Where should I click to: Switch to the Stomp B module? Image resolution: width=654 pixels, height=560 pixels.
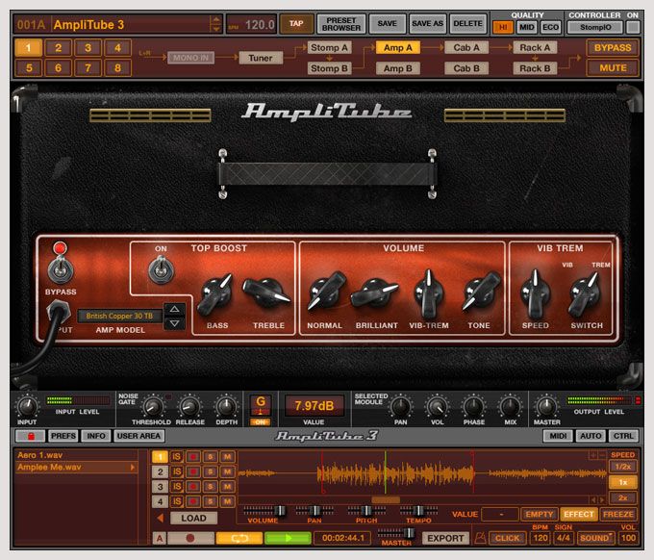point(329,68)
